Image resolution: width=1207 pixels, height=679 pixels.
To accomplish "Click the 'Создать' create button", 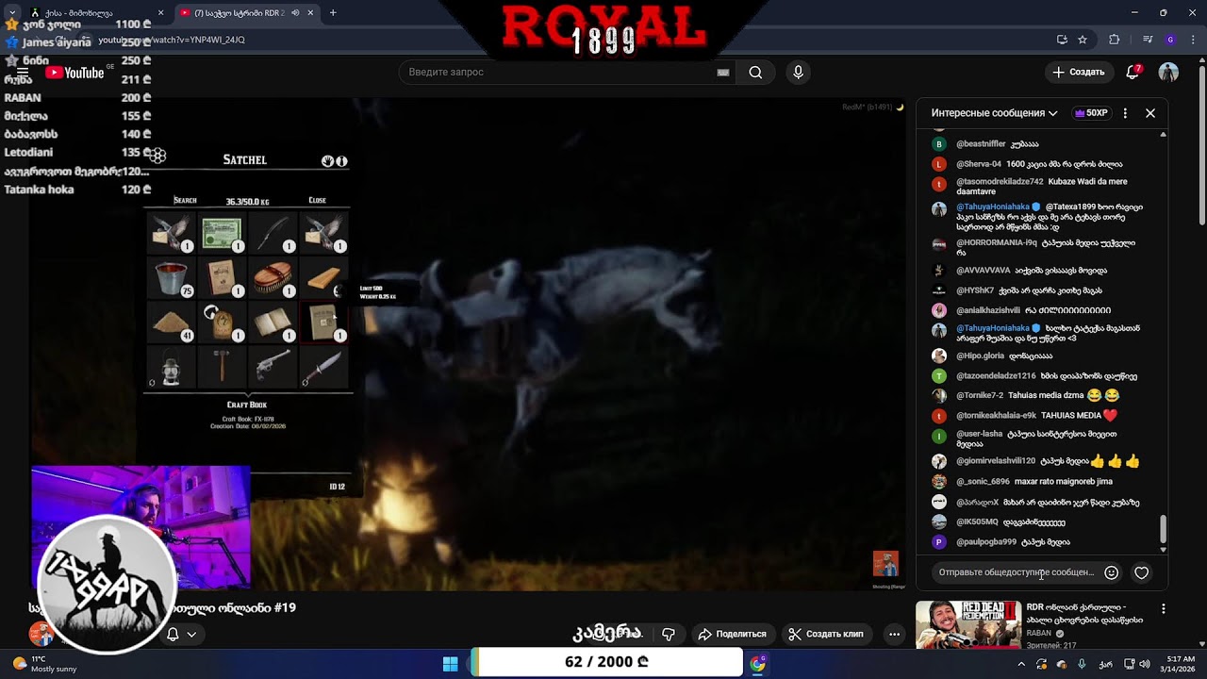I will [1079, 73].
